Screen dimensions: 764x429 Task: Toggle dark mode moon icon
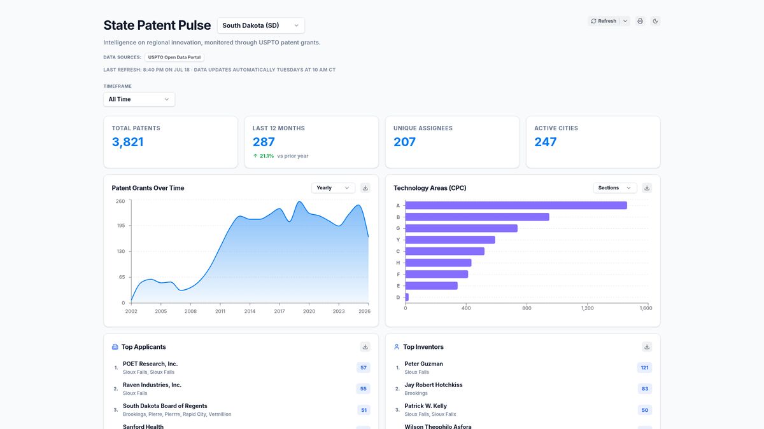tap(656, 21)
